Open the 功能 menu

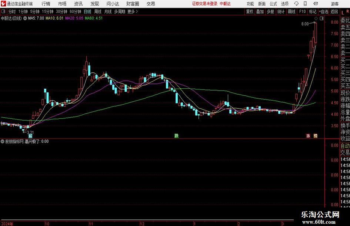coord(250,4)
